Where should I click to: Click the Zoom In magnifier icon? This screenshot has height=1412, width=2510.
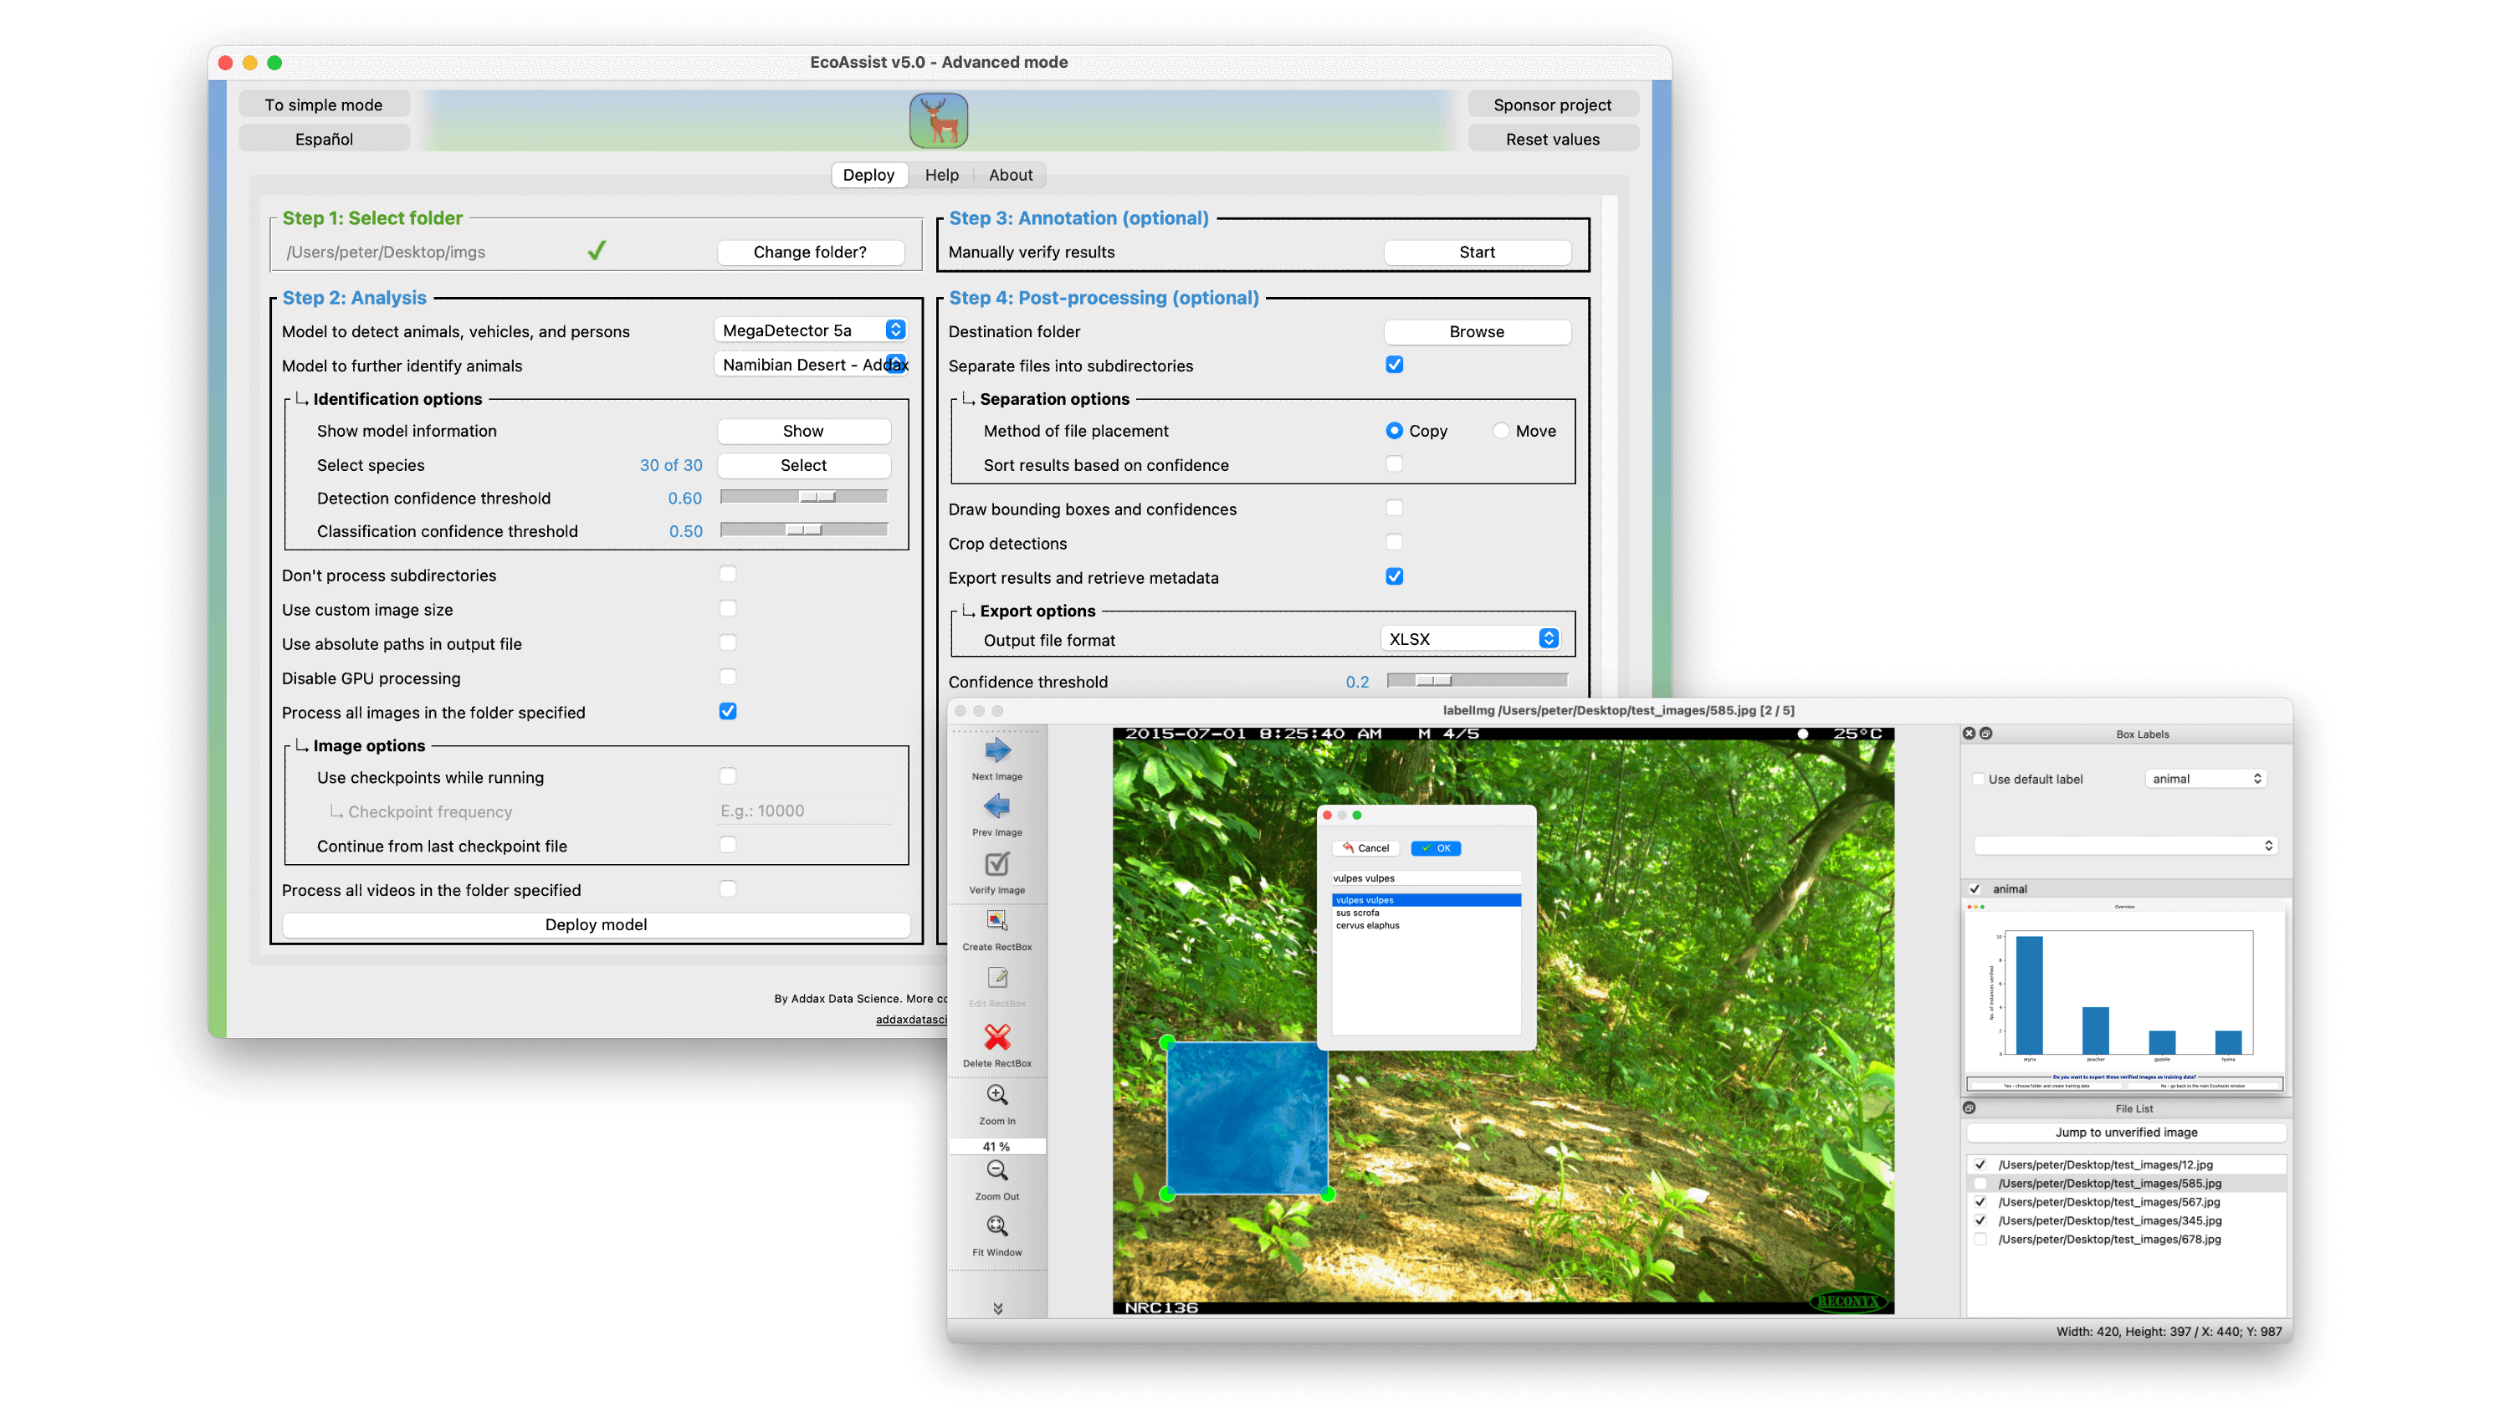pyautogui.click(x=996, y=1094)
